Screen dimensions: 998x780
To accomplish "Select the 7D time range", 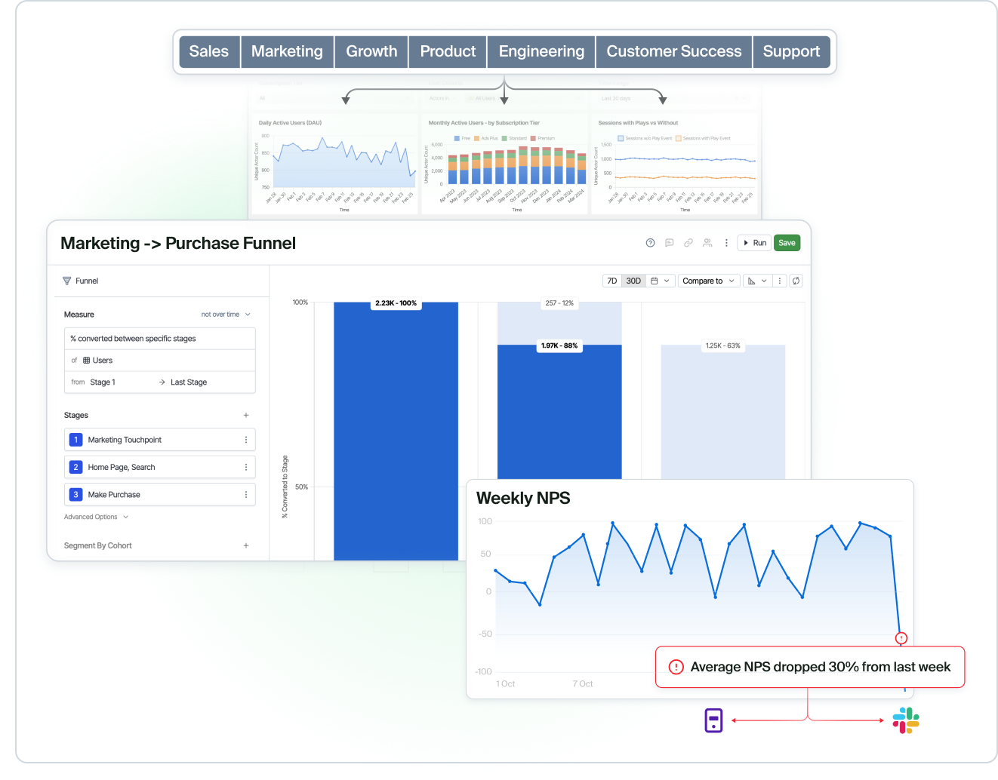I will (x=612, y=281).
